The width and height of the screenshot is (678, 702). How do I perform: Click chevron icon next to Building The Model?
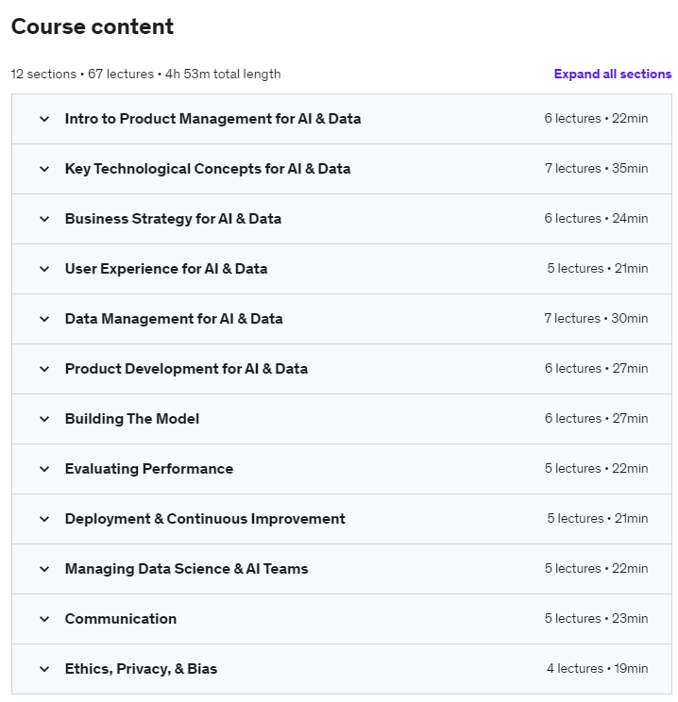coord(44,419)
